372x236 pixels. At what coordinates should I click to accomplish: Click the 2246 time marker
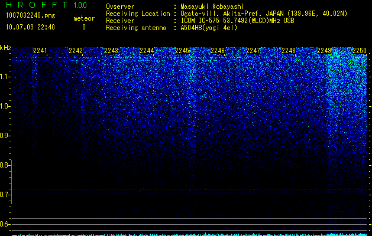click(x=218, y=51)
